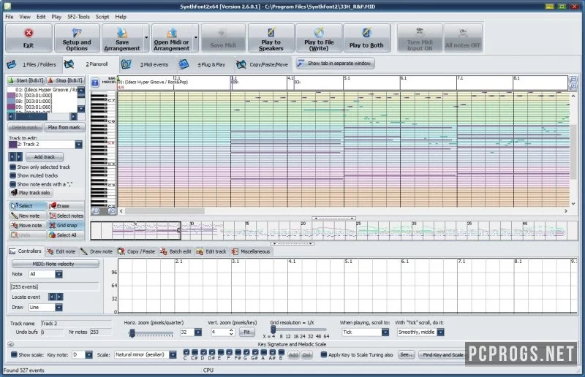Switch to the 1 Files / Folders tab

33,64
